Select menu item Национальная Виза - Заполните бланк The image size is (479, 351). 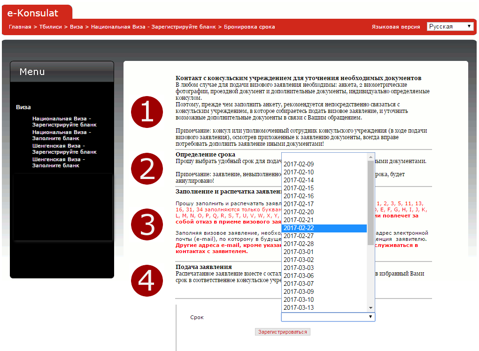point(62,135)
